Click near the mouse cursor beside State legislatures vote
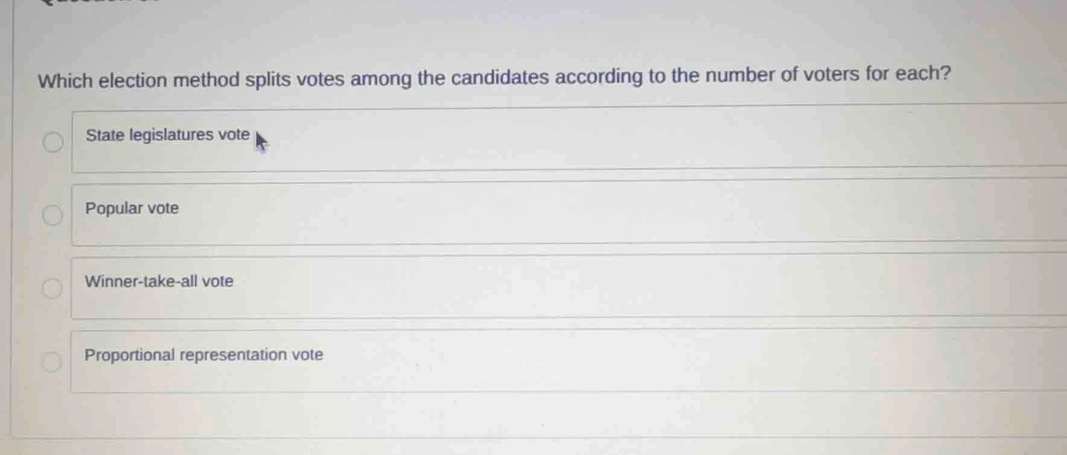 [261, 143]
